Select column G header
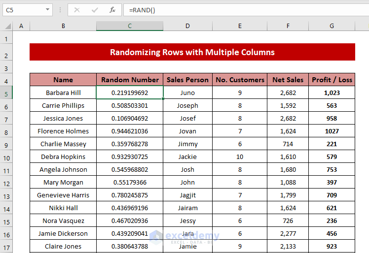This screenshot has width=369, height=253. click(x=332, y=26)
